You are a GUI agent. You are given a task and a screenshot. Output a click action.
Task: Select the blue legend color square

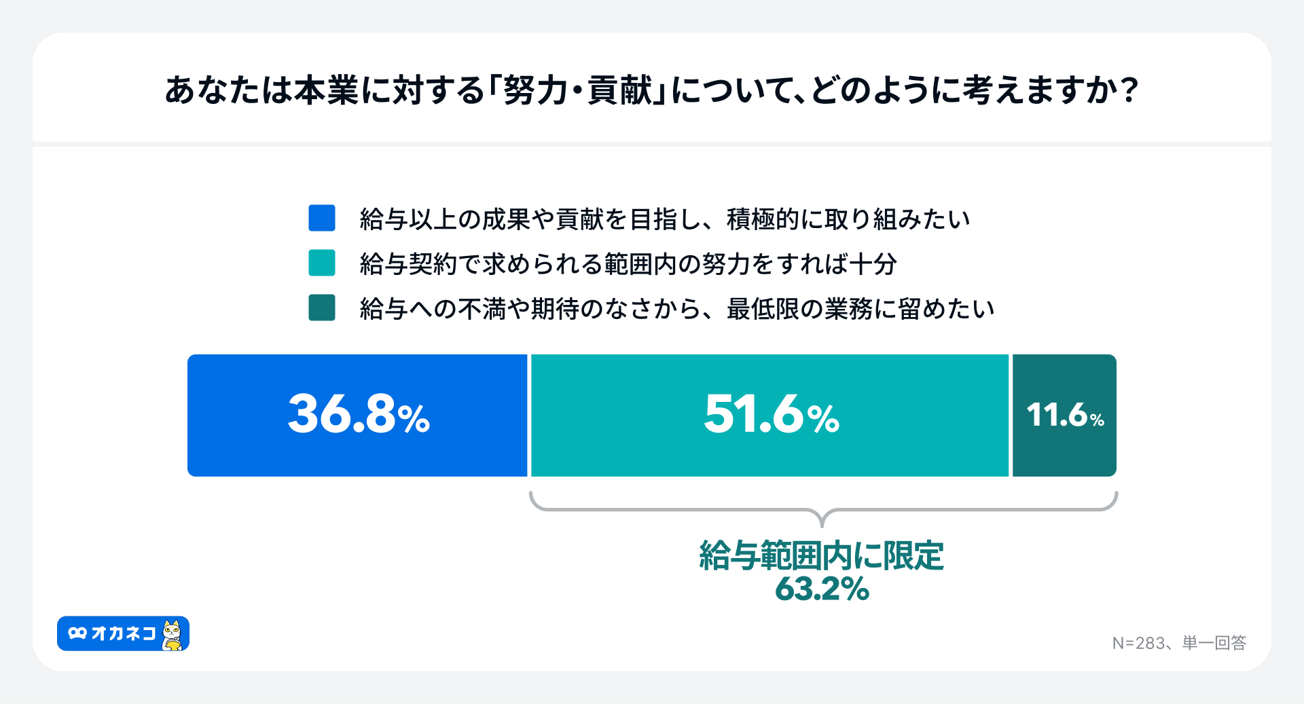click(x=322, y=219)
